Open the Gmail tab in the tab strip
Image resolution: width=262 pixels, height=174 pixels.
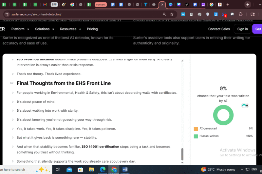point(45,5)
